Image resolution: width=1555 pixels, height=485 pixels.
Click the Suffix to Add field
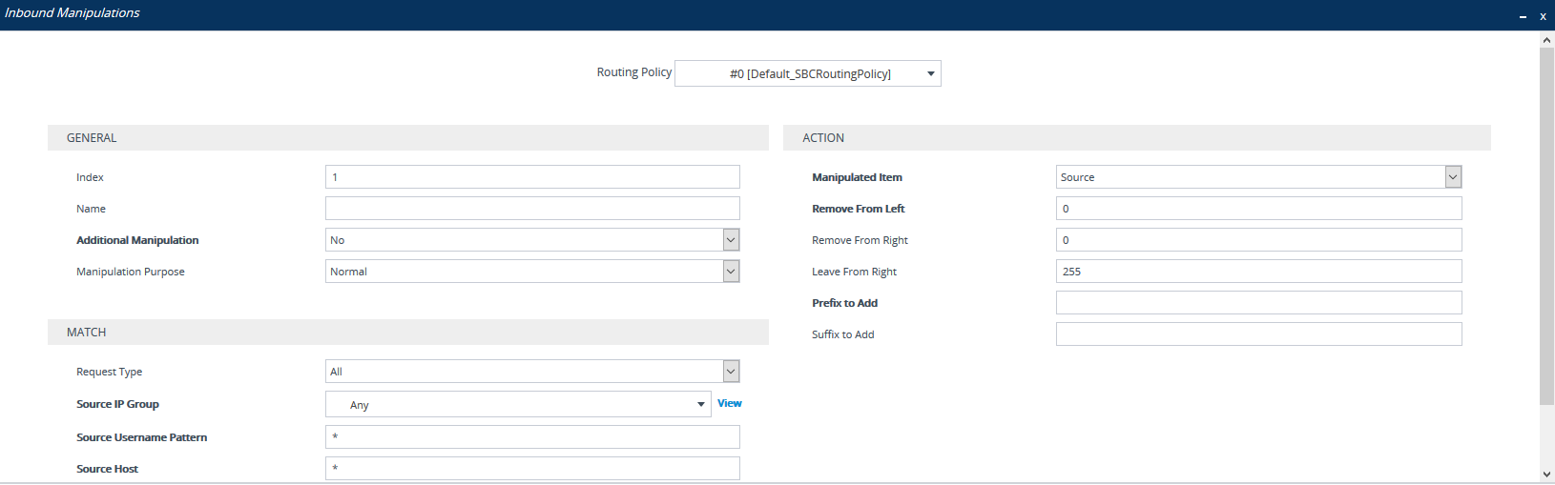pyautogui.click(x=1258, y=334)
